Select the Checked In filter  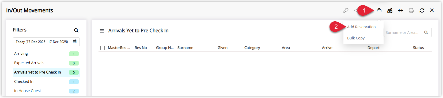pyautogui.click(x=46, y=81)
